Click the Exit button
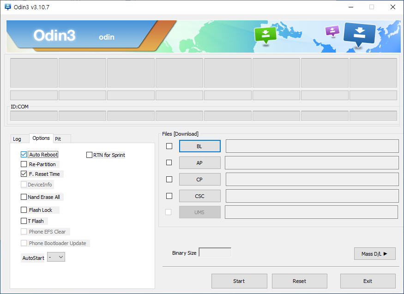Screen dimensions: 404x294 368,281
